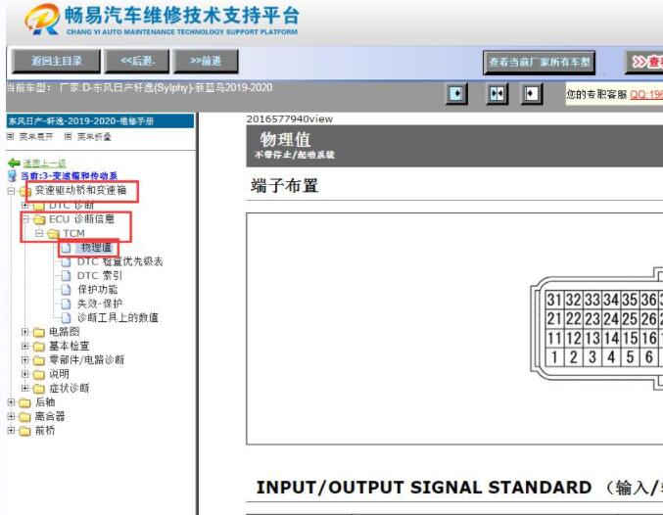Click the DTC 诊断 folder label
Viewport: 663px width, 515px height.
(x=71, y=205)
